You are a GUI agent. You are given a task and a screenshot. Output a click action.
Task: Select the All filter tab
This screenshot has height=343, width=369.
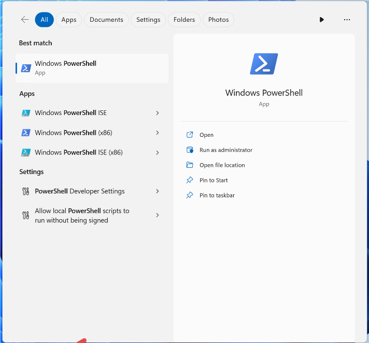[x=44, y=20]
